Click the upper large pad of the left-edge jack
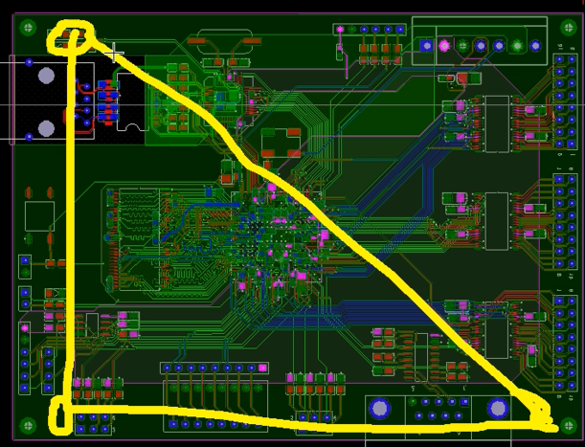The image size is (585, 447). click(x=46, y=75)
